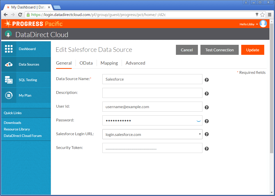The image size is (275, 196).
Task: Click the My Plan circle icon
Action: (9, 95)
